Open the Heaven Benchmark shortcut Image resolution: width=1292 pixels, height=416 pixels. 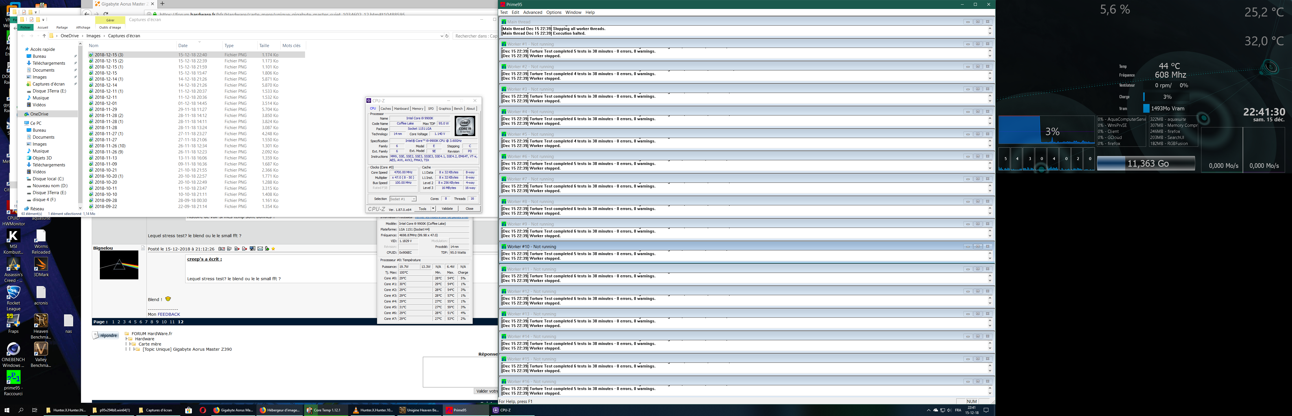[41, 320]
